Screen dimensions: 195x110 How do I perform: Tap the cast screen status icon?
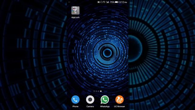pyautogui.click(x=98, y=2)
